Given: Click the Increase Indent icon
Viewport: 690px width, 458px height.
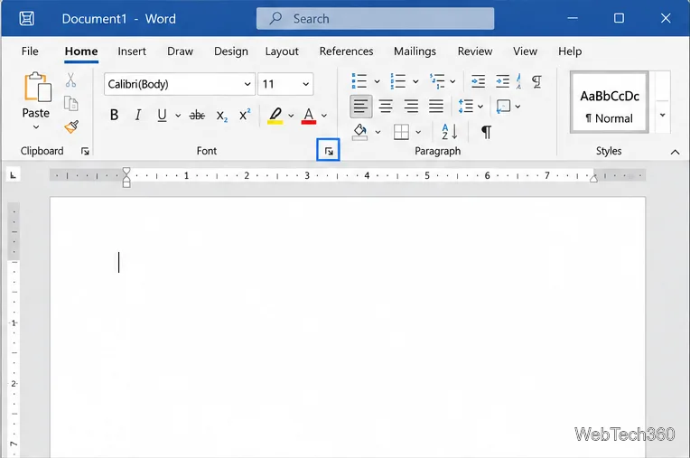Looking at the screenshot, I should pos(502,81).
